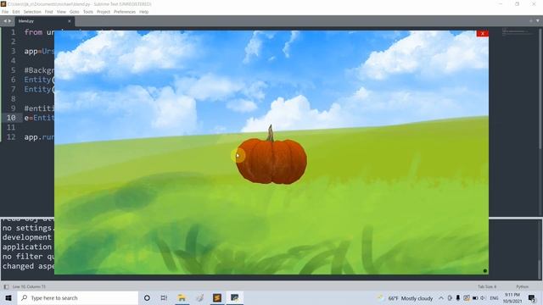Add a new tab with plus icon
543x305 pixels.
tap(531, 20)
